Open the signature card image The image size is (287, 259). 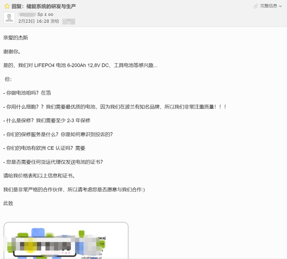[x=66, y=240]
